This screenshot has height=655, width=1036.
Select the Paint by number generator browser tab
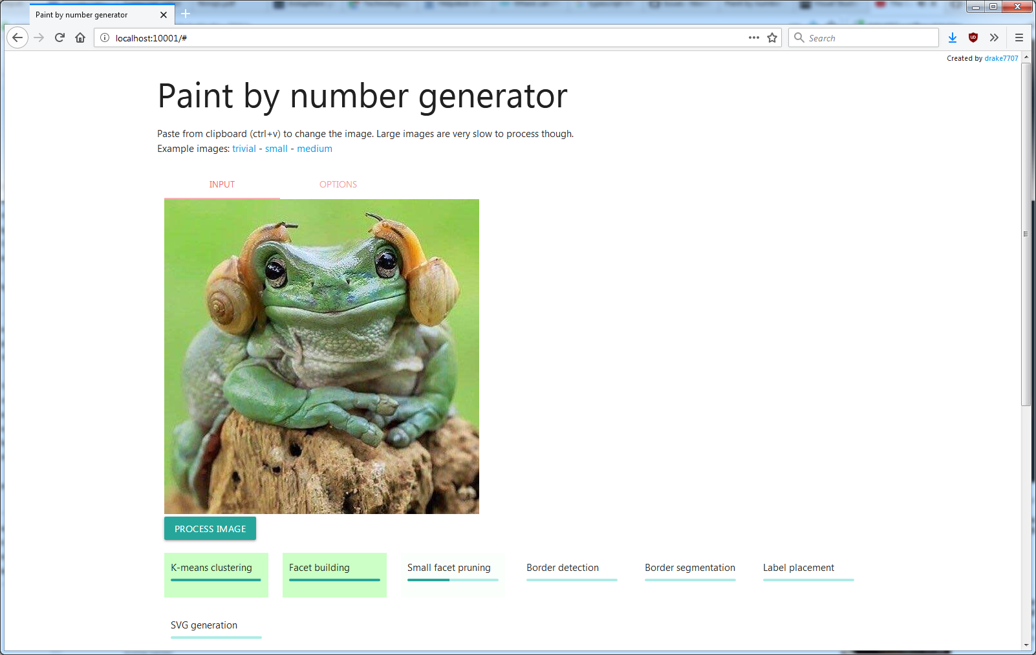(102, 14)
